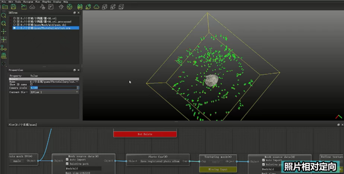Viewport: 344px width, 174px height.
Task: Click the grey crosshair-box toolbar icon
Action: [61, 7]
